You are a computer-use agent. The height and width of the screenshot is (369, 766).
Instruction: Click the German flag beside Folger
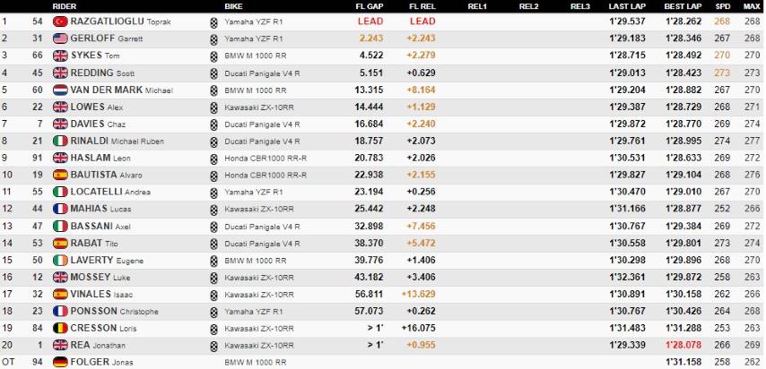click(60, 362)
